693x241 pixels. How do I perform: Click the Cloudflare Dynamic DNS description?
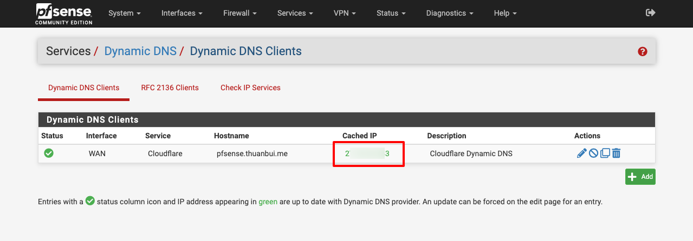471,153
